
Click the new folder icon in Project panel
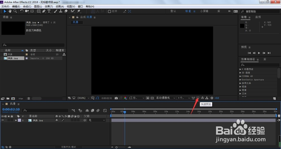click(x=8, y=98)
